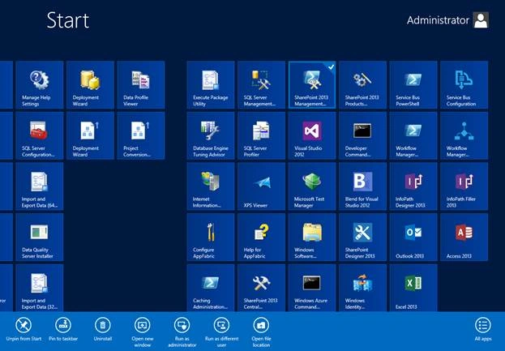Open Developer Command prompt tile

362,135
